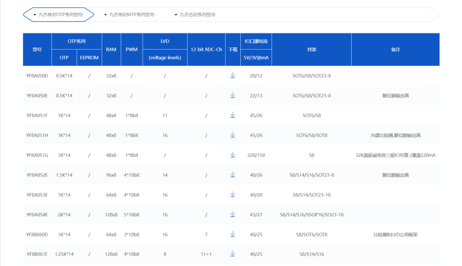Click the YF8A050D model name
The height and width of the screenshot is (266, 462).
click(x=37, y=76)
